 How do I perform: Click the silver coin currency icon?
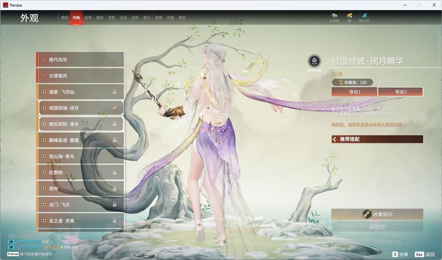click(334, 15)
